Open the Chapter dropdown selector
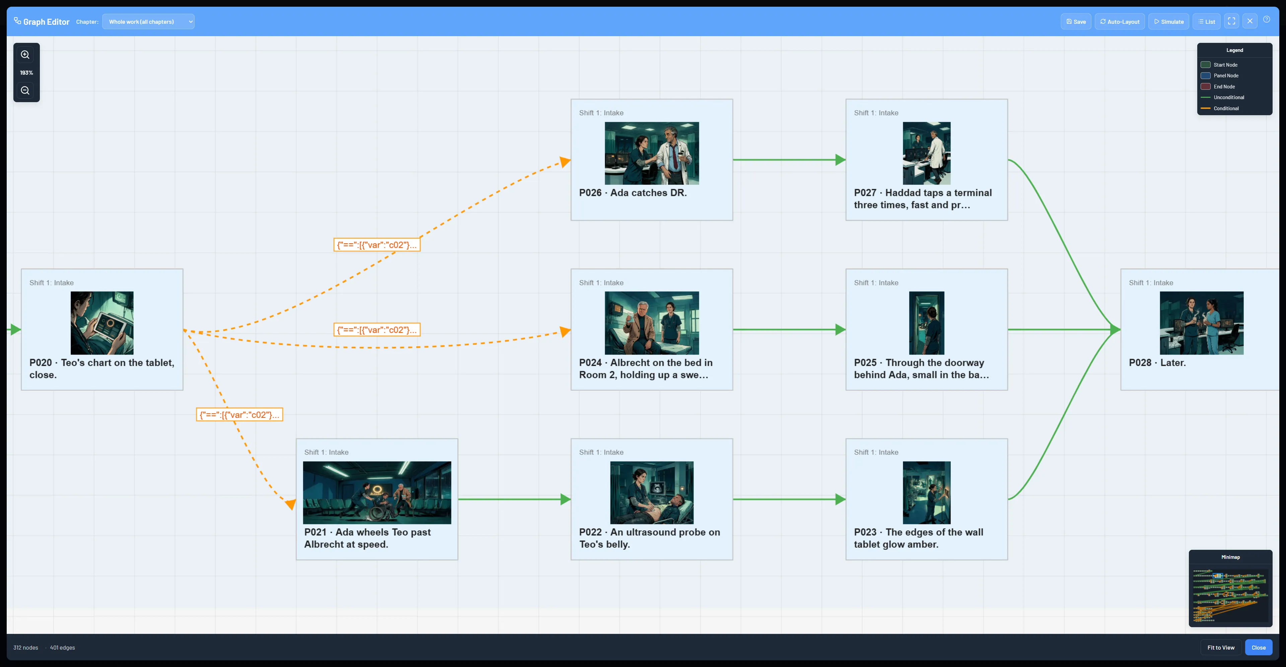 pyautogui.click(x=148, y=21)
